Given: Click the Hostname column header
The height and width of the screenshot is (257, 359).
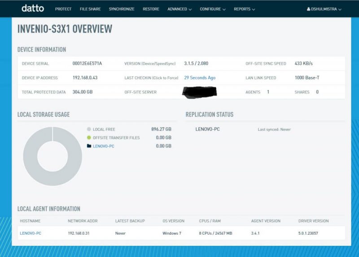Looking at the screenshot, I should coord(30,221).
